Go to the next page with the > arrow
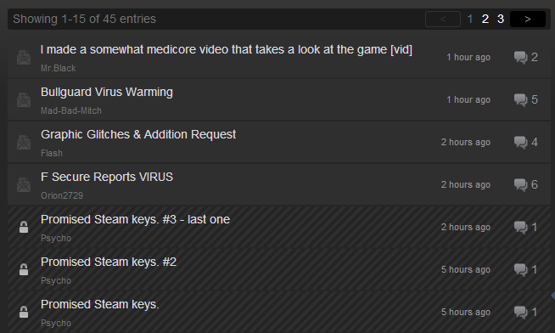555x333 pixels. 528,20
